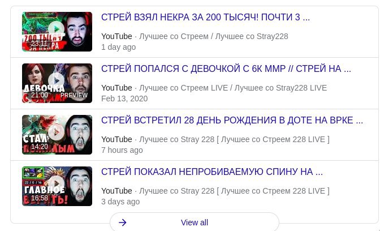The width and height of the screenshot is (380, 231).
Task: Open СТРЕЙ ПОКАЗАЛ НЕПРОБИВАЕМУЮ СПИНУ link
Action: tap(212, 172)
